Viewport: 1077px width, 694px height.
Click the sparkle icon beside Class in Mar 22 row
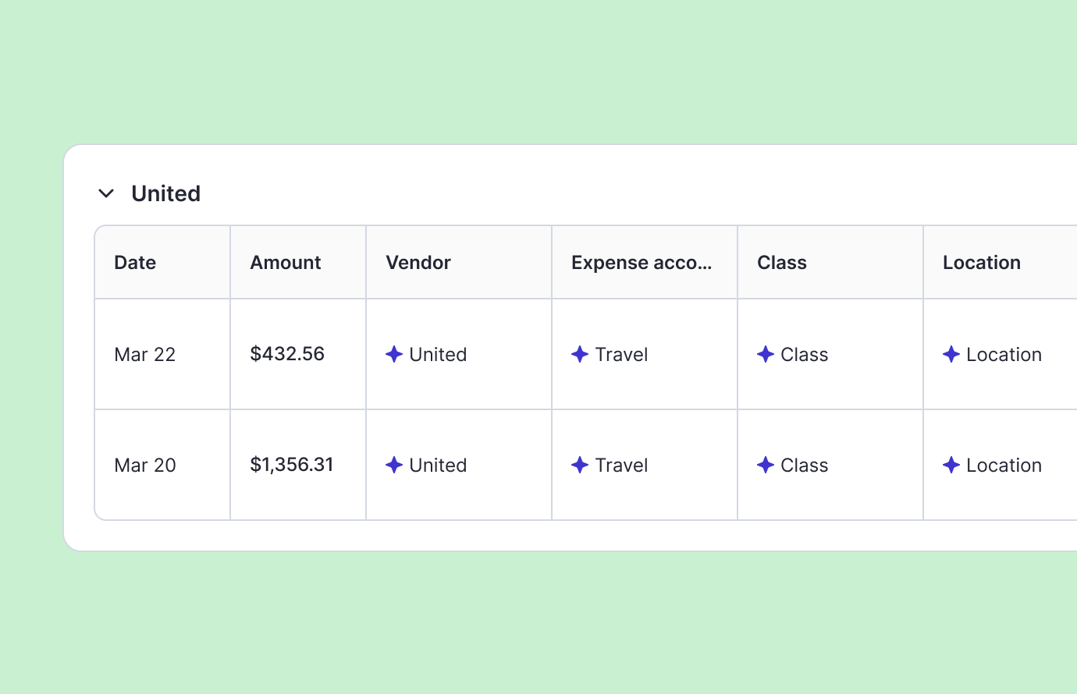pos(766,354)
